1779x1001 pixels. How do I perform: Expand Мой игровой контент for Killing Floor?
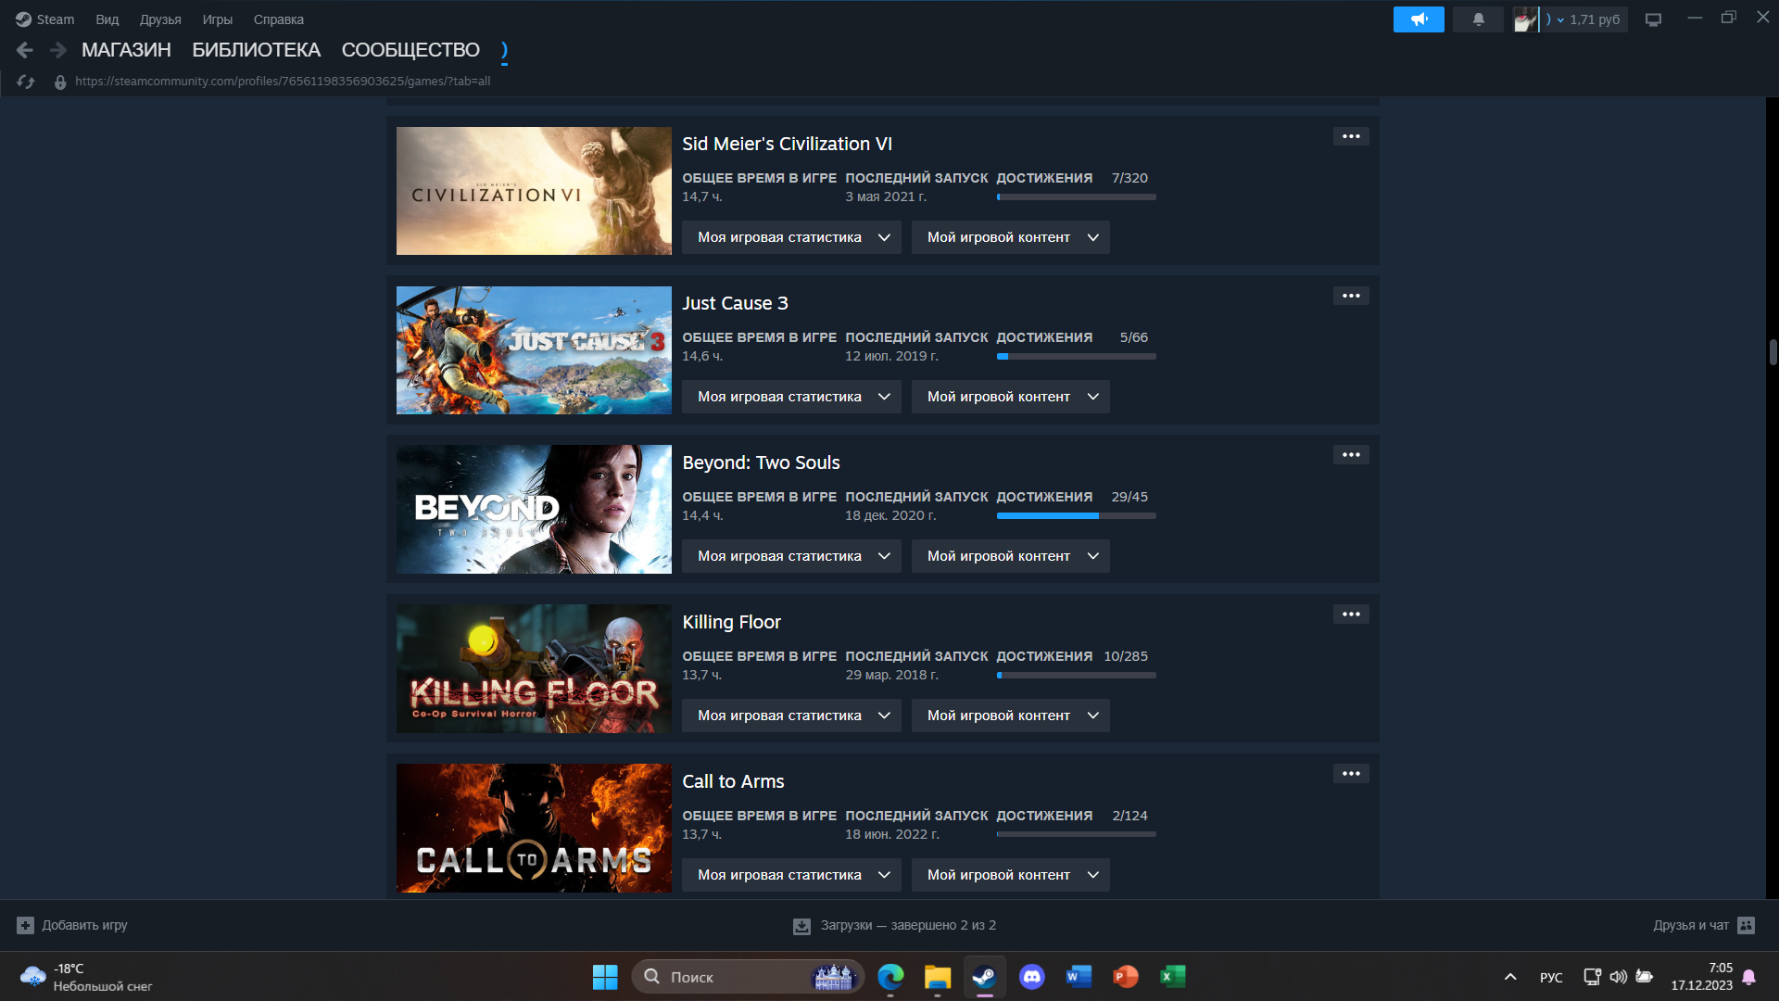(1011, 716)
